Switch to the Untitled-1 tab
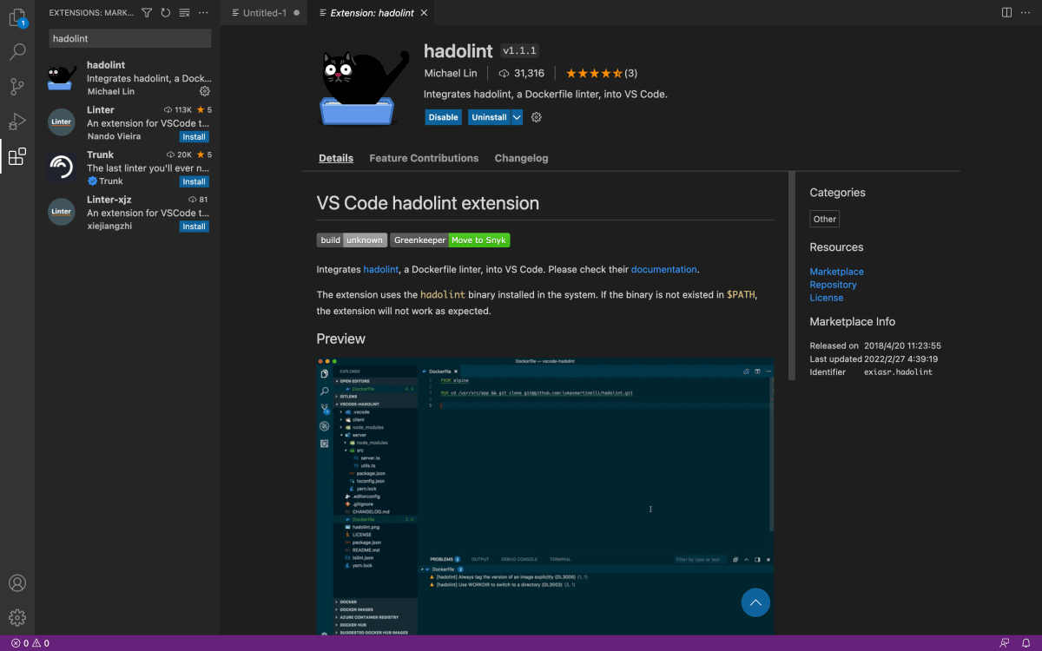Image resolution: width=1042 pixels, height=651 pixels. pos(264,13)
